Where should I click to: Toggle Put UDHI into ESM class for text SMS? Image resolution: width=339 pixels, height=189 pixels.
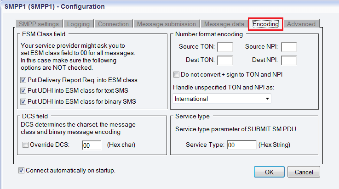23,90
